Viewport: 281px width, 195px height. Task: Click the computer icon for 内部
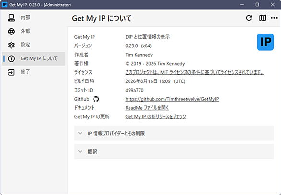(x=12, y=18)
